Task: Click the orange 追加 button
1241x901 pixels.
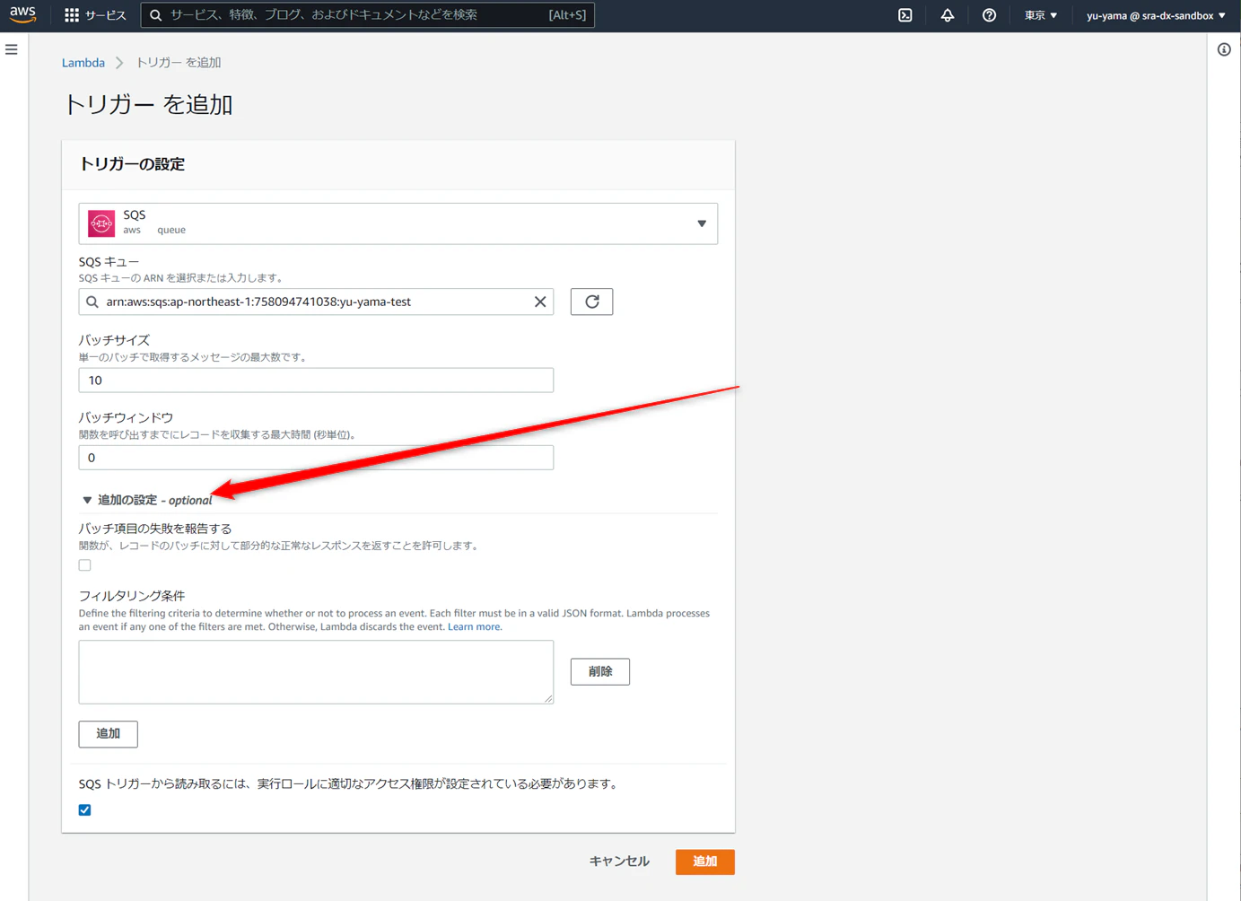Action: [705, 862]
